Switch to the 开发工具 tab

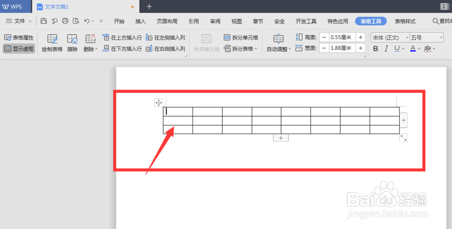[306, 21]
